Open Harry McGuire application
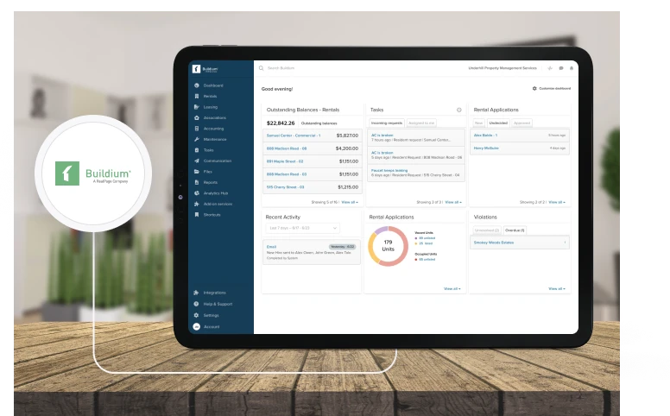Image resolution: width=670 pixels, height=416 pixels. pyautogui.click(x=486, y=148)
